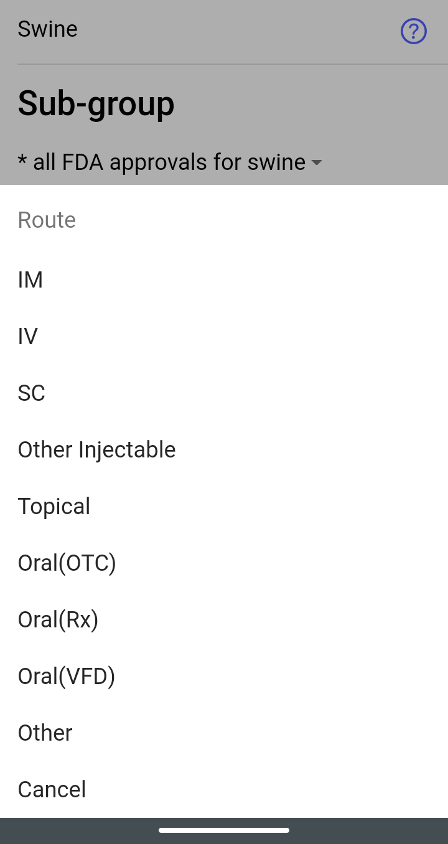Choose the IV route option
Screen dimensions: 448x844
[224, 337]
